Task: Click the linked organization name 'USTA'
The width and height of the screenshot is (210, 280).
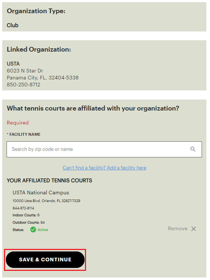Action: point(13,64)
